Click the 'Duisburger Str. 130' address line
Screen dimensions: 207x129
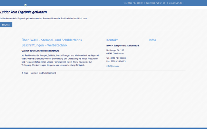(115, 50)
